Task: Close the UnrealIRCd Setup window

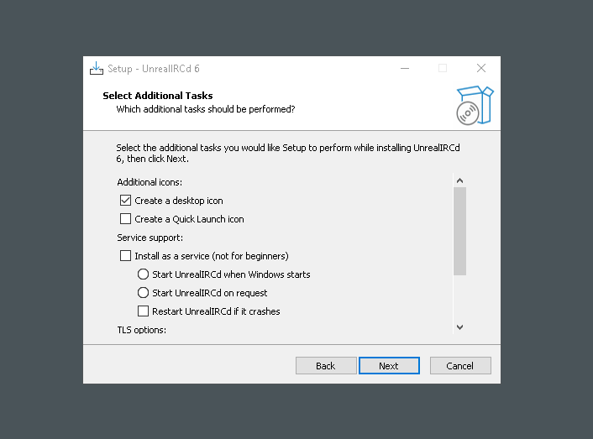Action: pyautogui.click(x=481, y=68)
